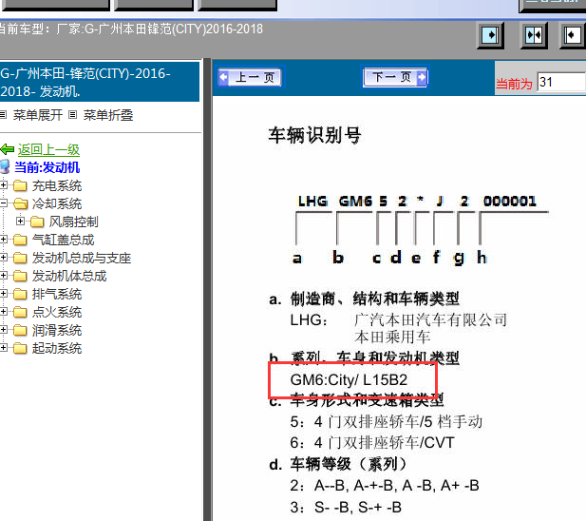Viewport: 586px width, 521px height.
Task: Open the 发动机体总成 folder item
Action: click(x=69, y=276)
